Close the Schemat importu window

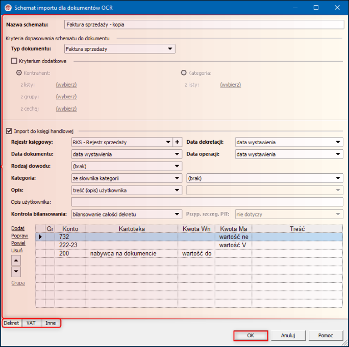coord(337,8)
